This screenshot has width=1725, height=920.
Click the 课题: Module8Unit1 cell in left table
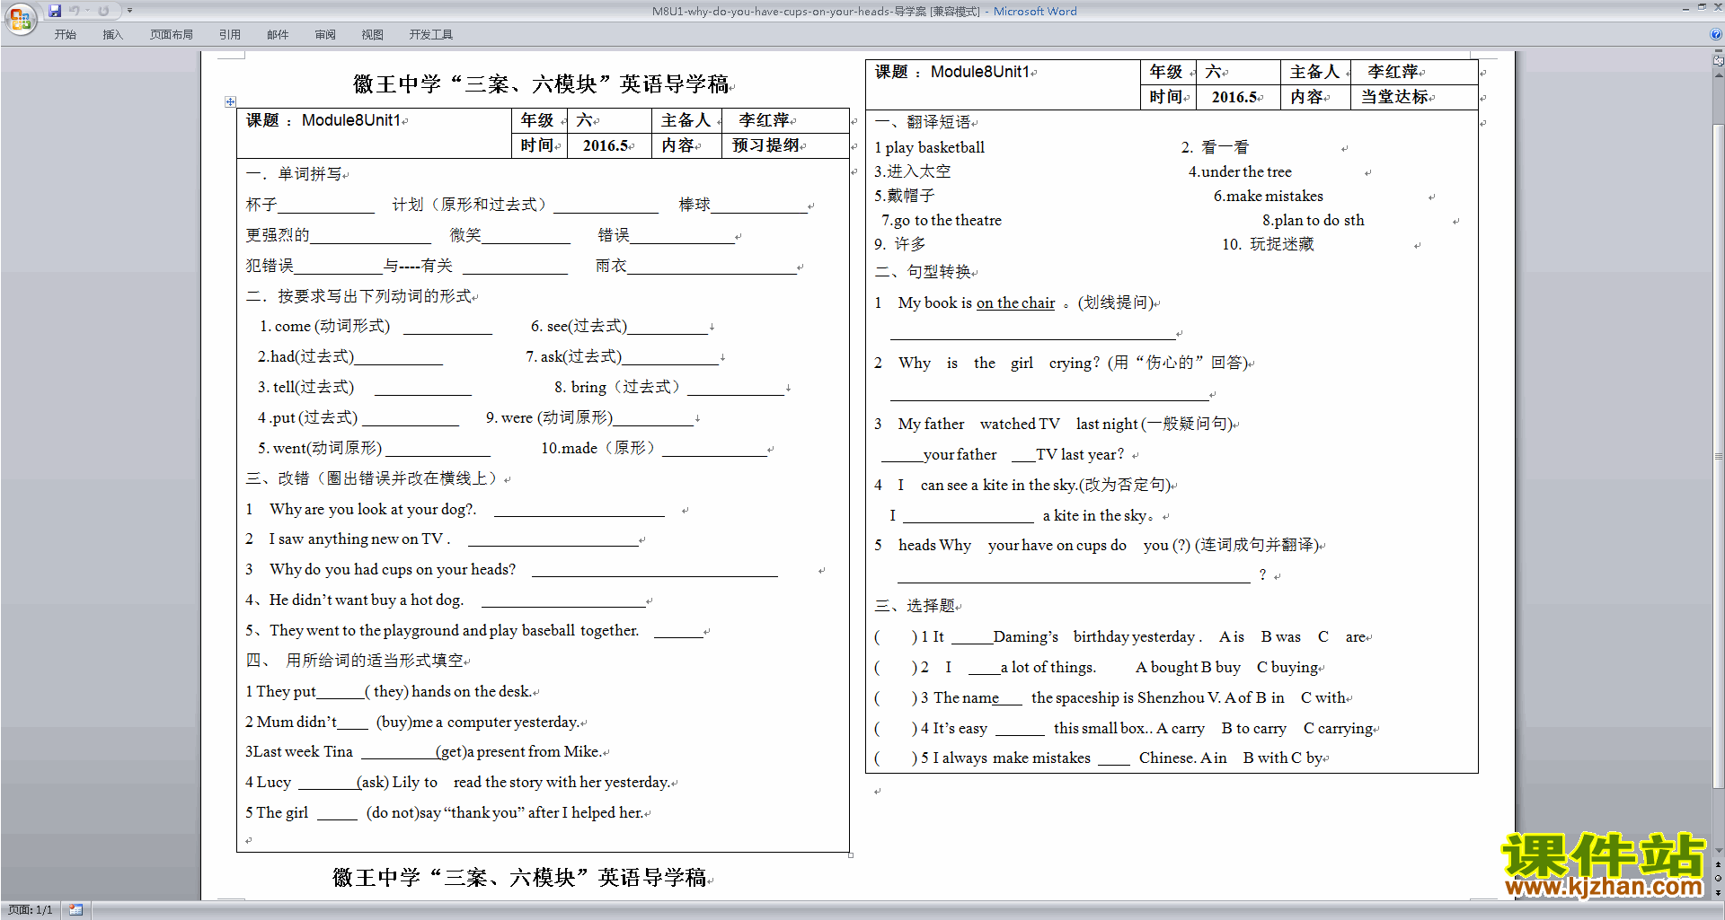click(375, 133)
